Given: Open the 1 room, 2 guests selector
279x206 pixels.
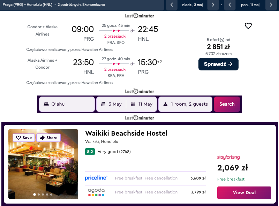Looking at the screenshot, I should (185, 104).
